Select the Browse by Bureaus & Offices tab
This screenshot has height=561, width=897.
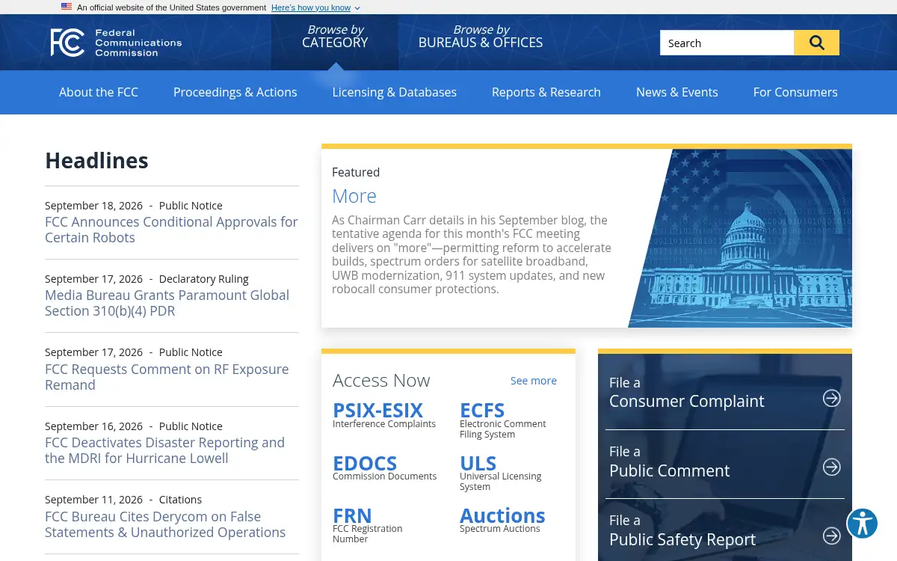coord(481,37)
